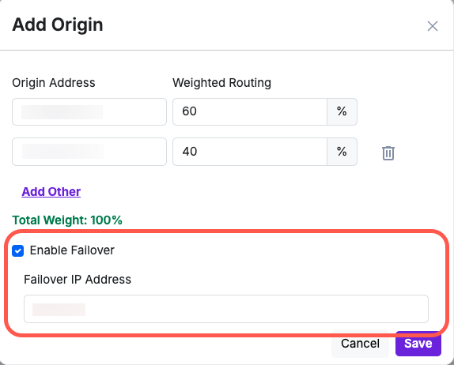Click the Weighted Routing column label

click(221, 83)
